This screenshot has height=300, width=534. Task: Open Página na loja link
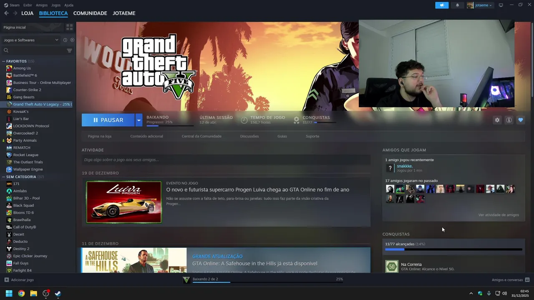pos(99,136)
